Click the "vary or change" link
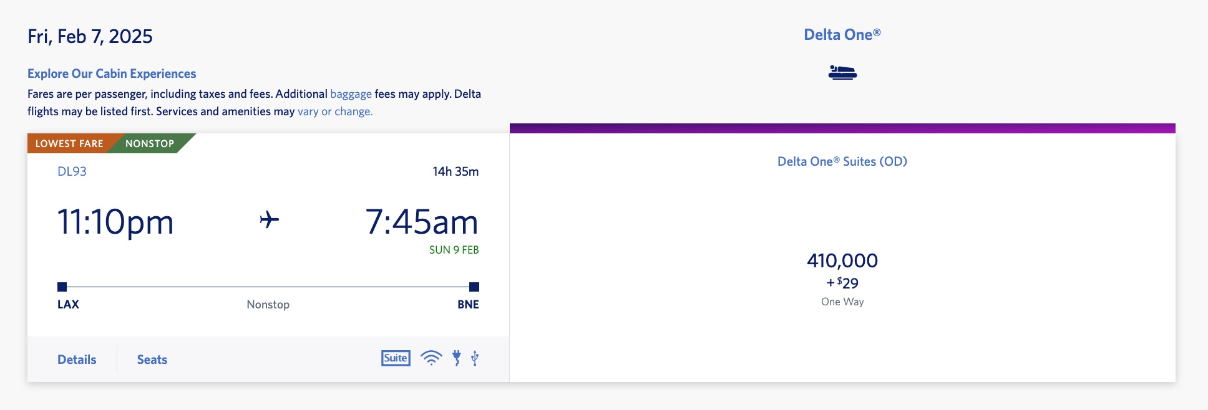The height and width of the screenshot is (410, 1208). click(334, 112)
